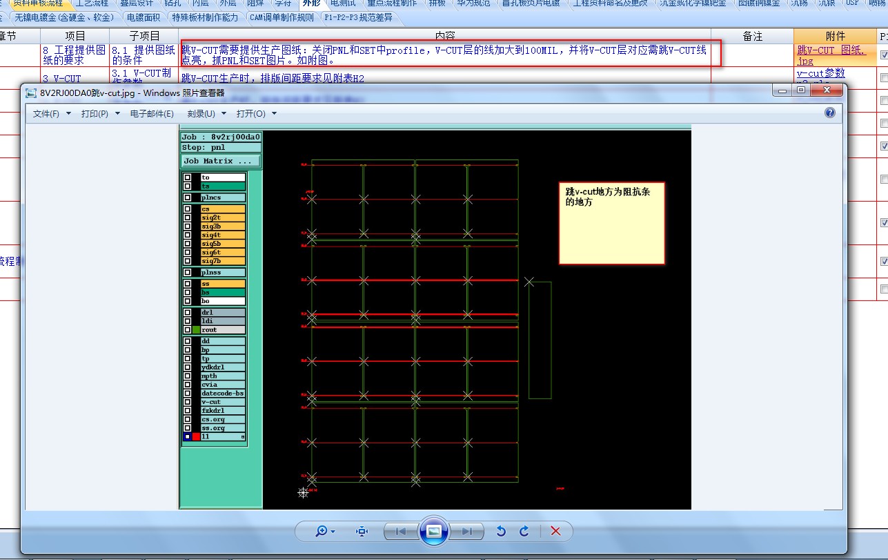
Task: Rotate the image clockwise
Action: [x=524, y=531]
